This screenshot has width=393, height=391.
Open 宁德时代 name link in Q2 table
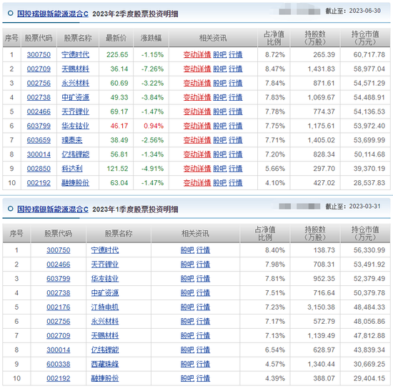(x=76, y=54)
